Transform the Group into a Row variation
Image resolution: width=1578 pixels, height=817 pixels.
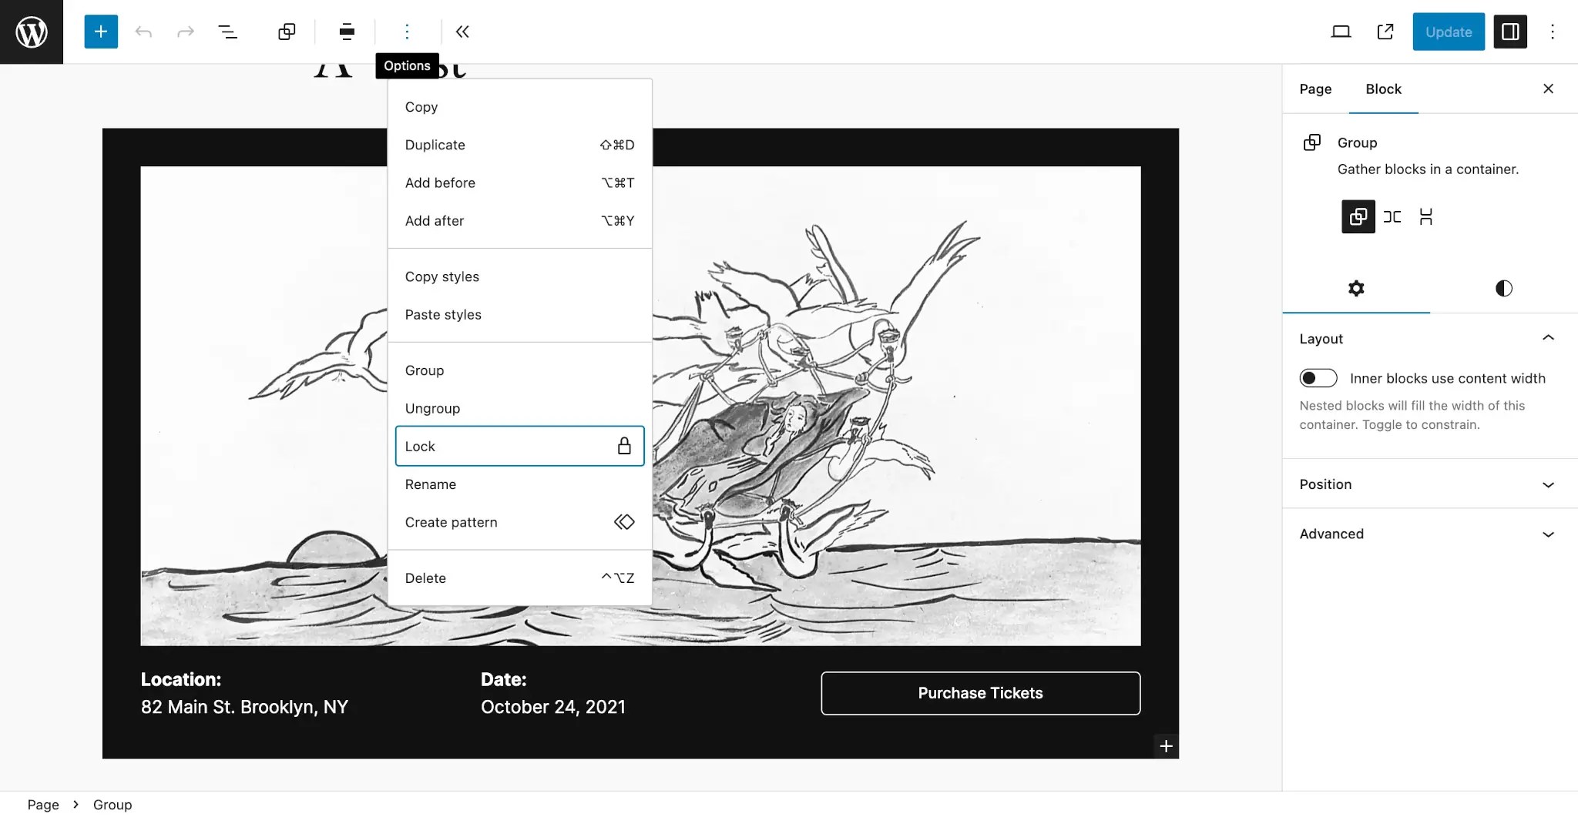point(1392,216)
